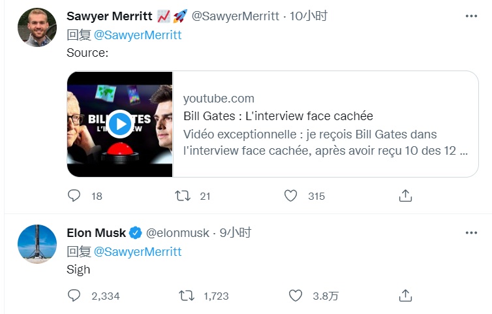This screenshot has height=314, width=492.
Task: Retweet Sawyer Merritt's Source tweet
Action: [185, 195]
